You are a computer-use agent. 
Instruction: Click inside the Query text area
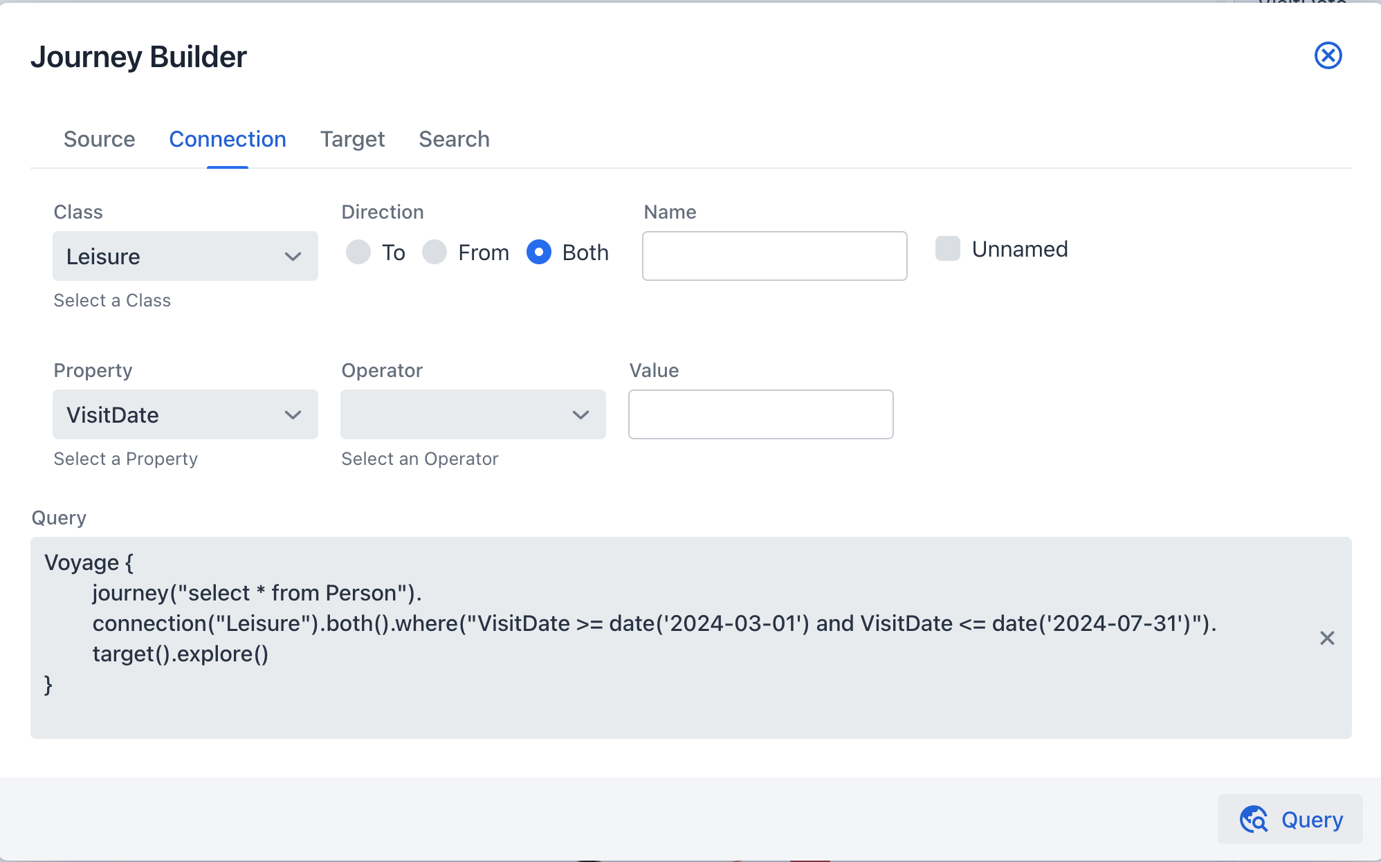(623, 706)
